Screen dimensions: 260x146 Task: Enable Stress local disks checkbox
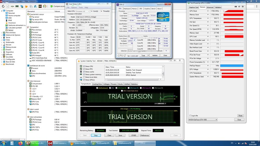pos(84,77)
